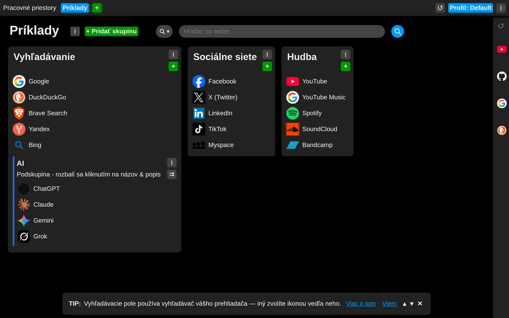Click the blue search magnifier button
The width and height of the screenshot is (509, 318).
[397, 31]
